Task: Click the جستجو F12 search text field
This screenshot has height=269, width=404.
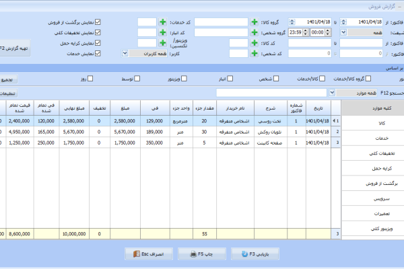Action: [271, 93]
